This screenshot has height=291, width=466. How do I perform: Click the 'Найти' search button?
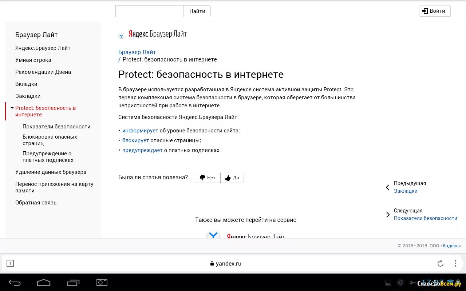point(197,11)
